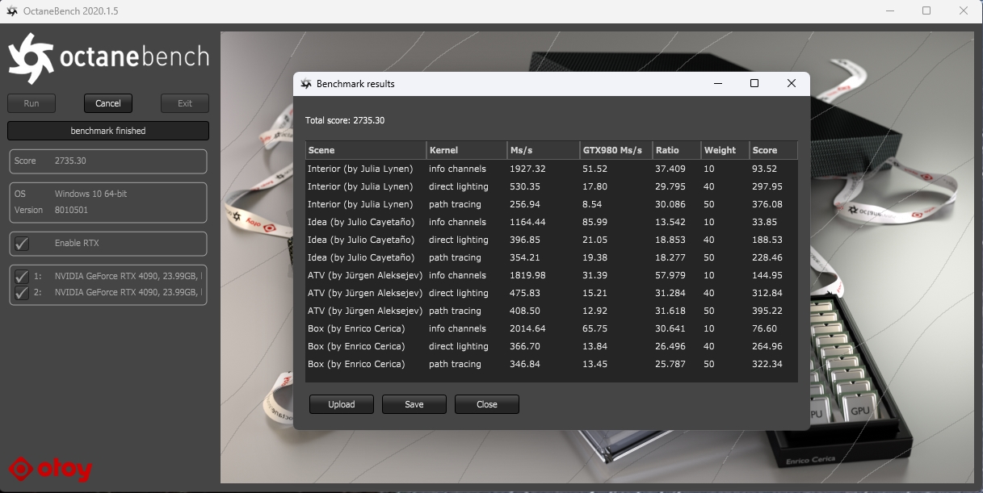Viewport: 983px width, 493px height.
Task: Click the Cancel button
Action: (x=108, y=103)
